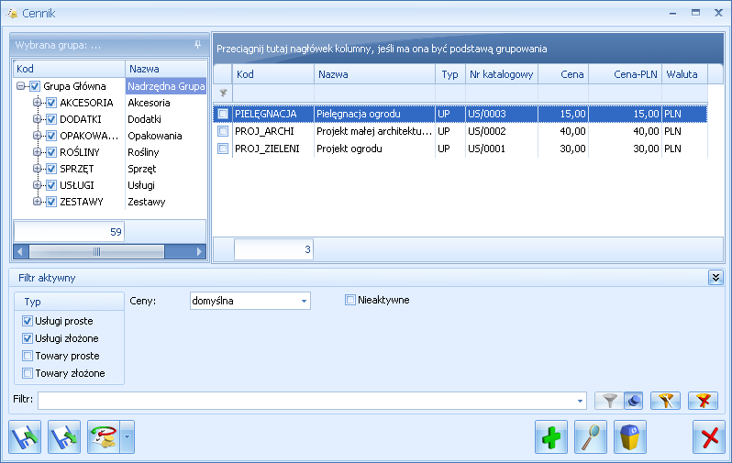Toggle the filter pin icon

coord(634,401)
